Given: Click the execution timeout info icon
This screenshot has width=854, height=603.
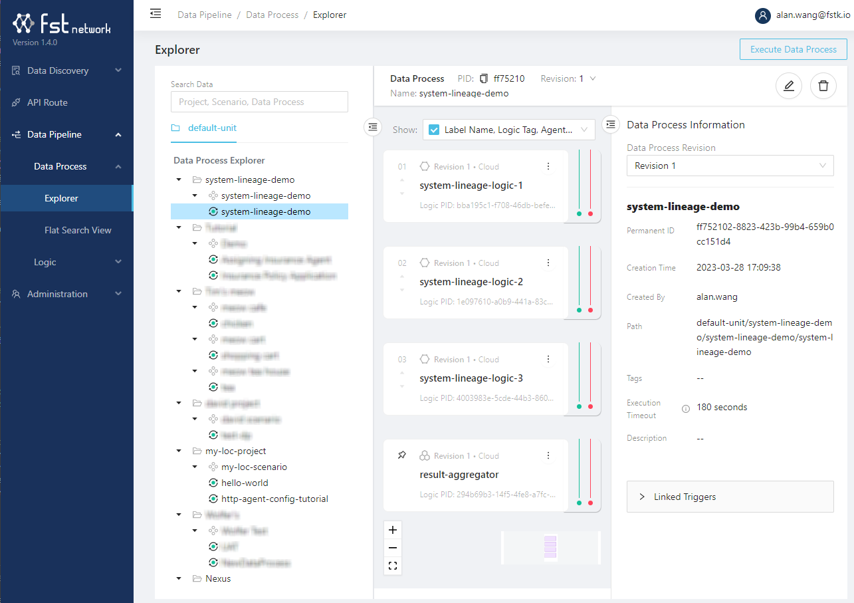Looking at the screenshot, I should tap(685, 409).
